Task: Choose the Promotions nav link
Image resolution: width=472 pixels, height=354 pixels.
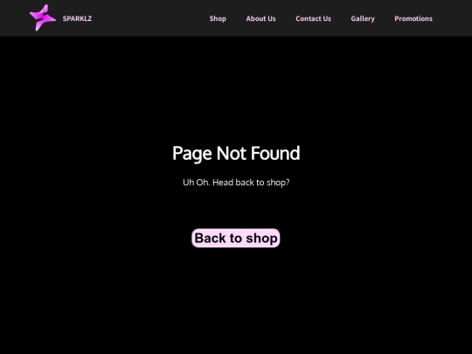Action: (x=413, y=18)
